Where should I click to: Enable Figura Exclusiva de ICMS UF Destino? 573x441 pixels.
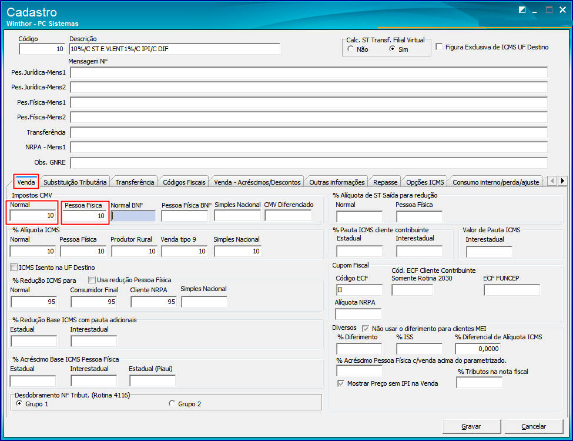tap(439, 47)
